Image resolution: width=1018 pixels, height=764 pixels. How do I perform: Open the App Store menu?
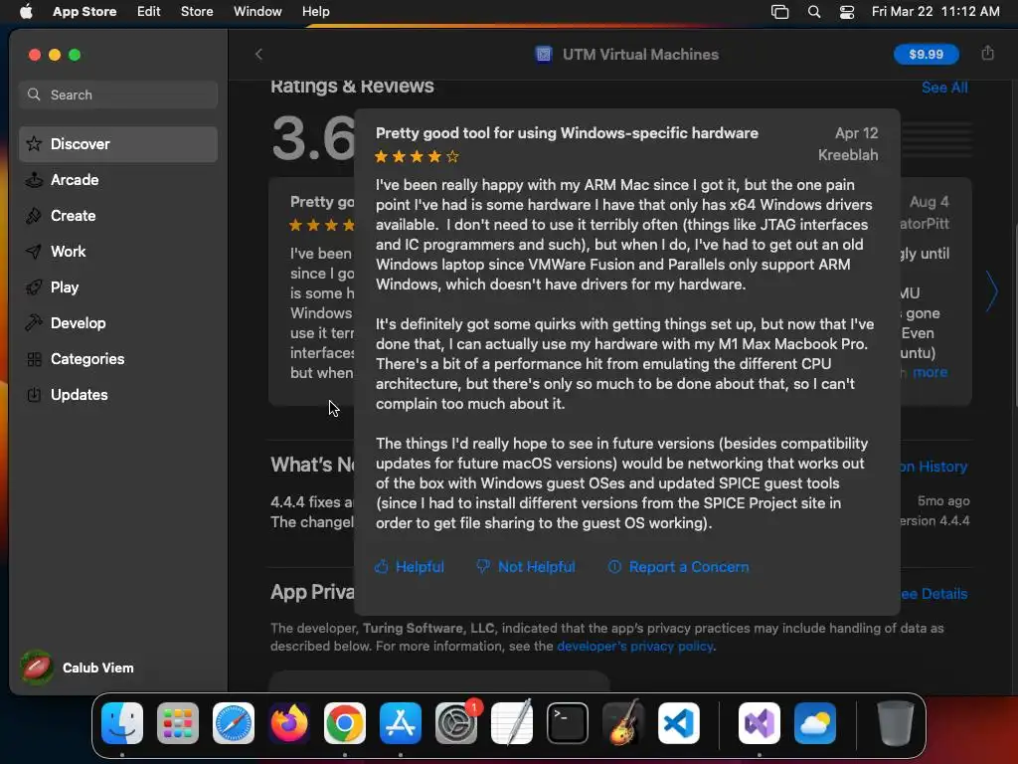[85, 12]
